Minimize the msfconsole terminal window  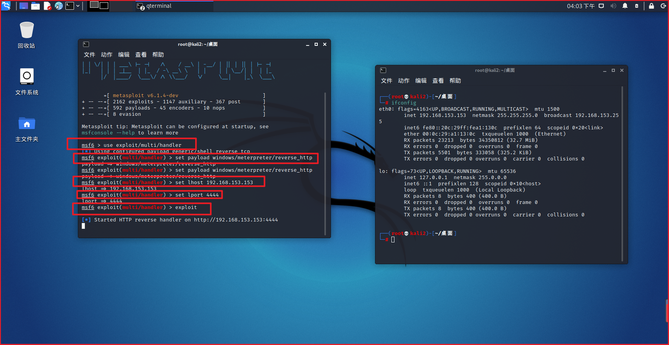coord(308,44)
